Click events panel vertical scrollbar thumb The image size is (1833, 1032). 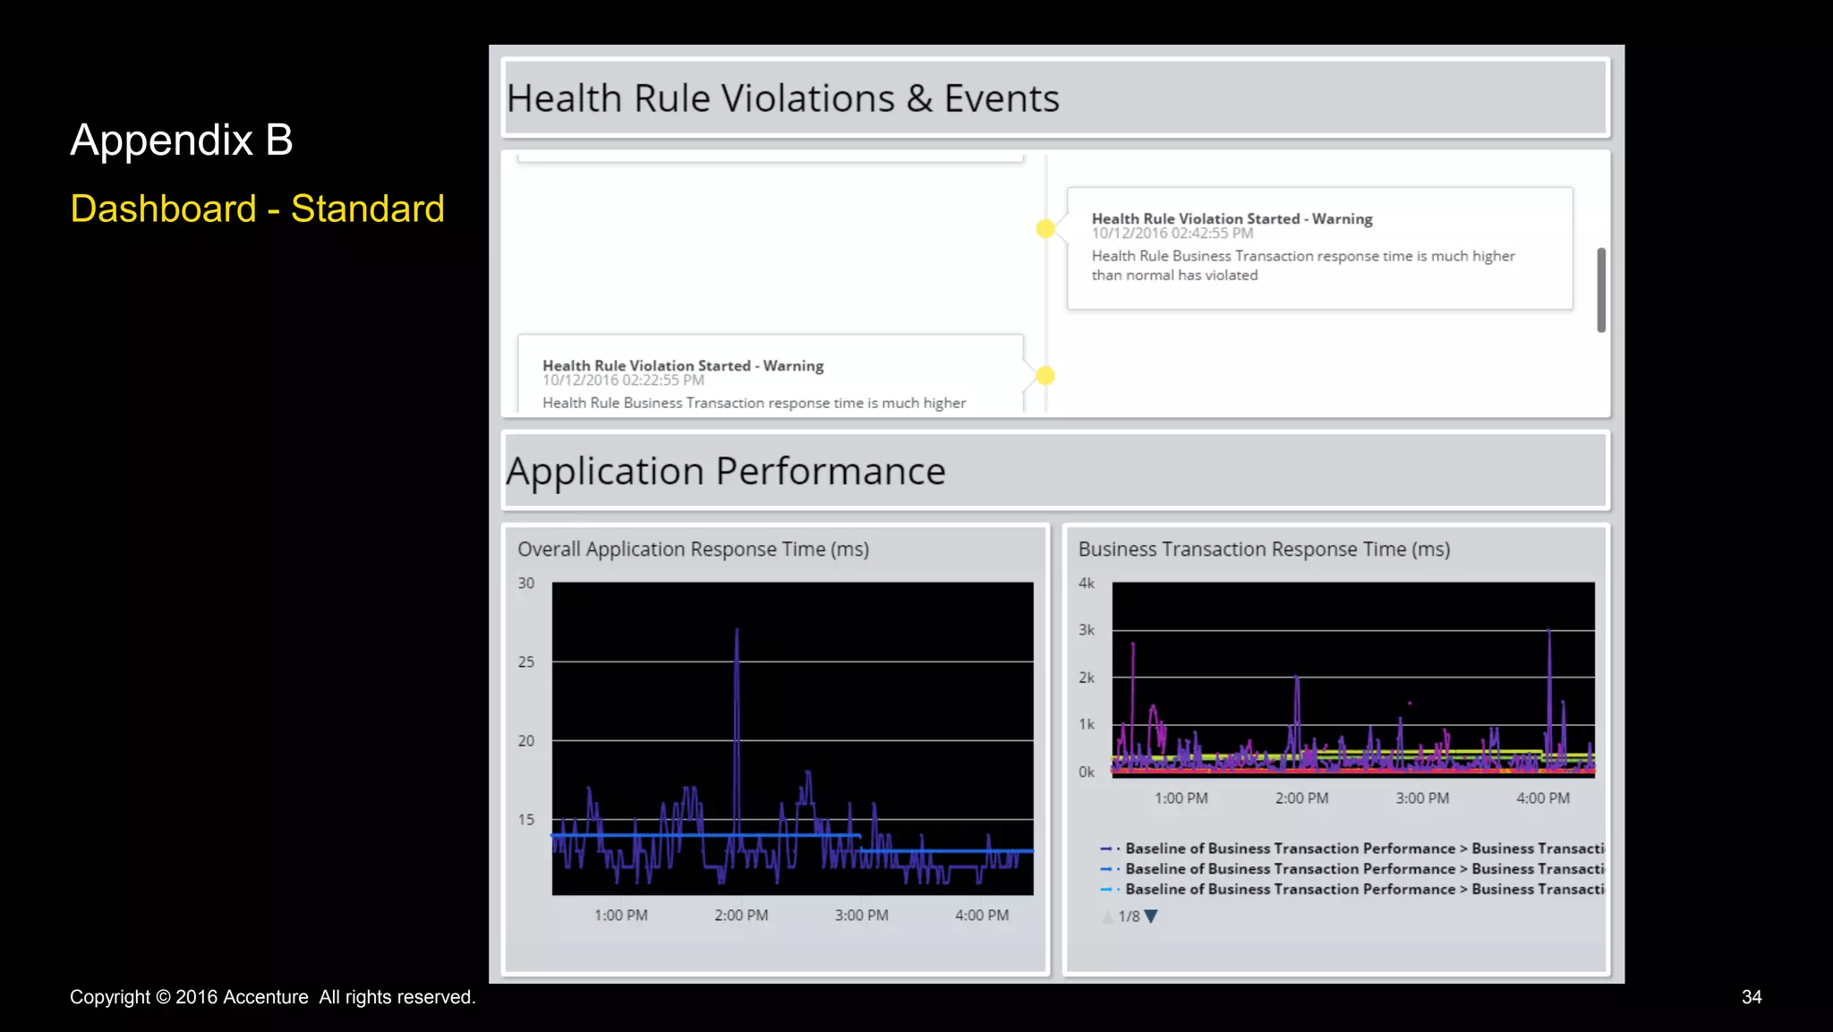tap(1600, 290)
